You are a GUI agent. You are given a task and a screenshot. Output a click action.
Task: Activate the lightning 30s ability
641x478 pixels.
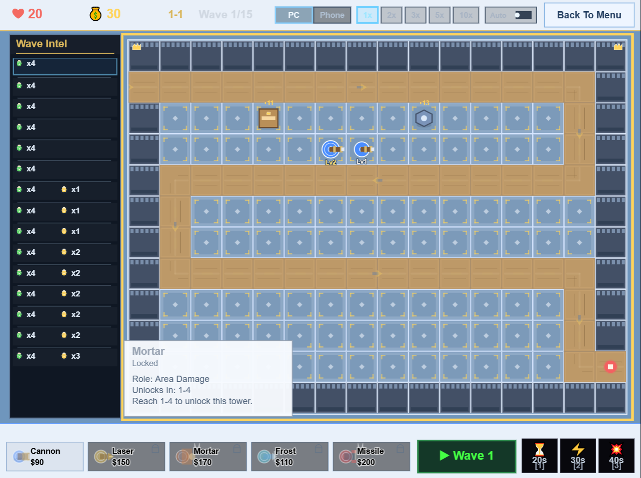(578, 456)
